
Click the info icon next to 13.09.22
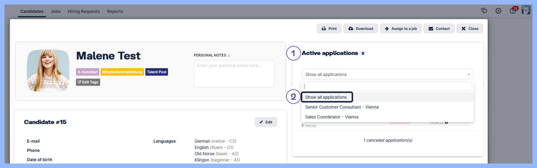tap(446, 123)
